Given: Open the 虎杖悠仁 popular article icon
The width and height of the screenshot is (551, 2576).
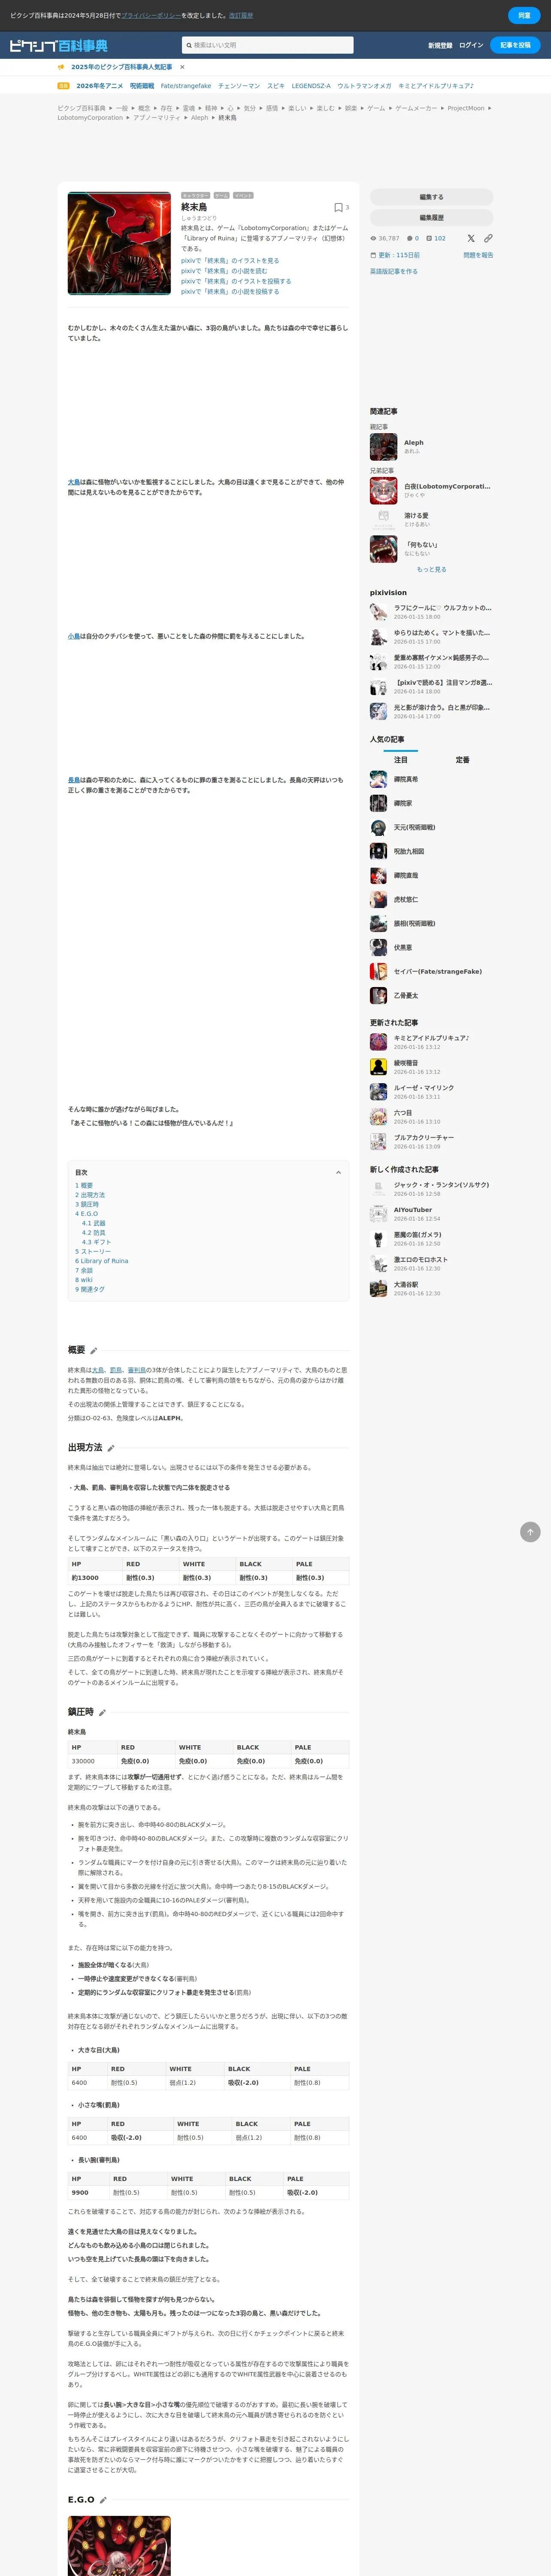Looking at the screenshot, I should pyautogui.click(x=378, y=899).
